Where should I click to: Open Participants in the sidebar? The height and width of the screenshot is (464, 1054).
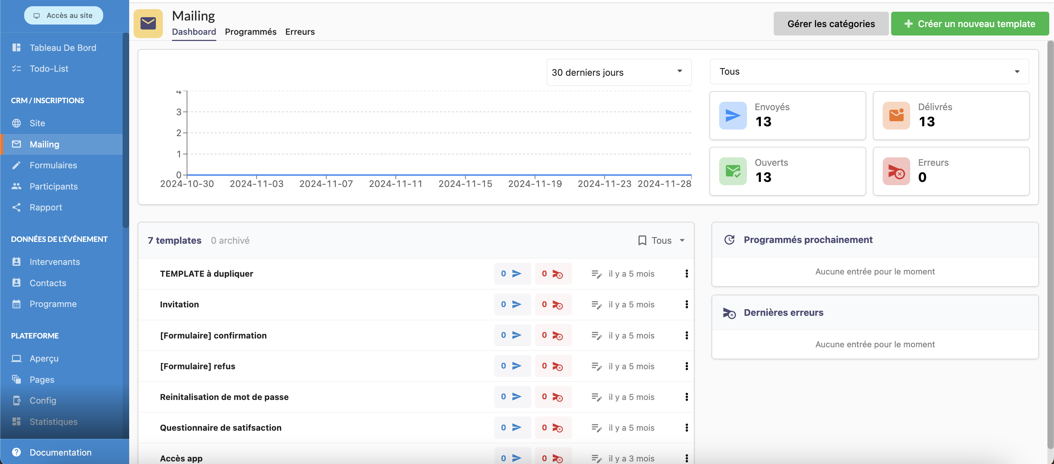(x=53, y=187)
